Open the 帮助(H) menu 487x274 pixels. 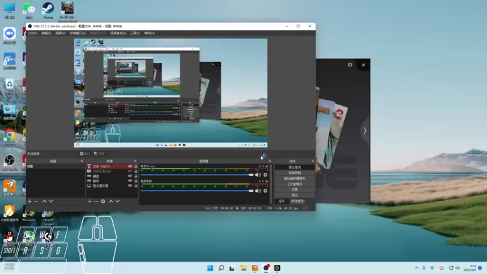pyautogui.click(x=149, y=33)
